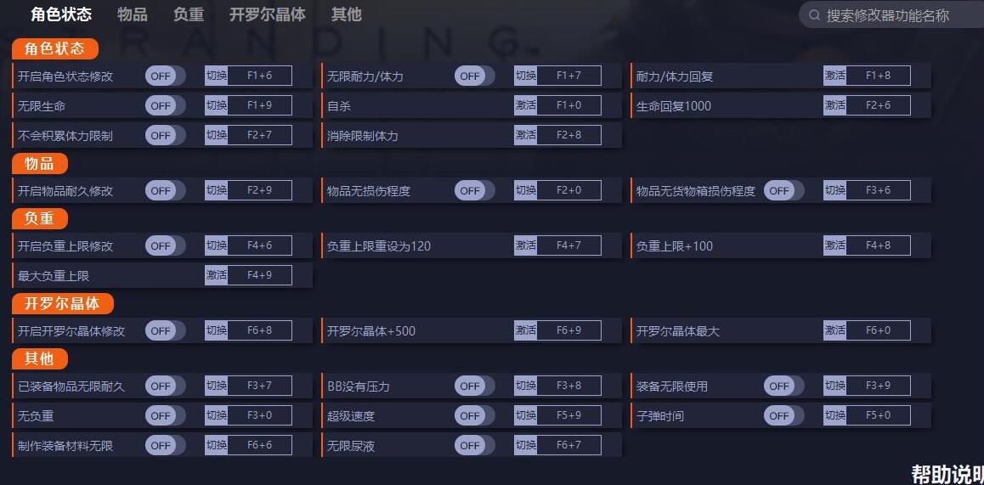
Task: Click the search magnifier icon
Action: (x=815, y=15)
